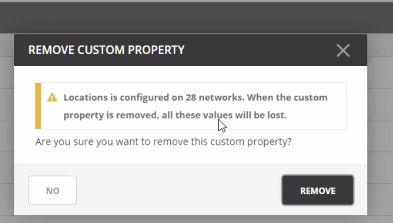
Task: Click the yellow warning triangle icon
Action: pos(52,97)
